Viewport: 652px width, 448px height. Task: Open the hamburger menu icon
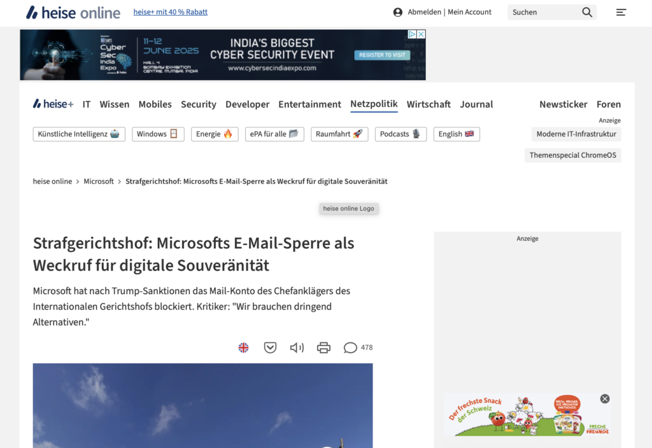tap(621, 12)
